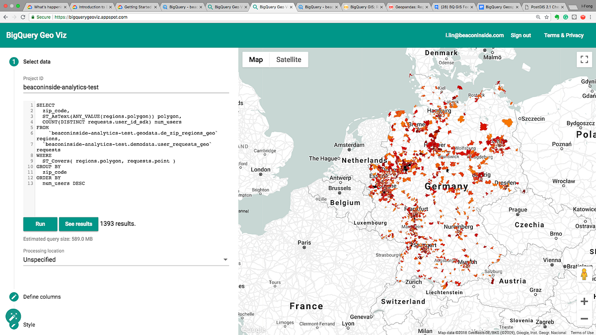This screenshot has height=335, width=596.
Task: Open the Processing location dropdown
Action: coord(126,259)
